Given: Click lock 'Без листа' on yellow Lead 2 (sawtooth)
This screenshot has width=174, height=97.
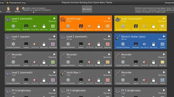Looking at the screenshot, I should tap(153, 26).
